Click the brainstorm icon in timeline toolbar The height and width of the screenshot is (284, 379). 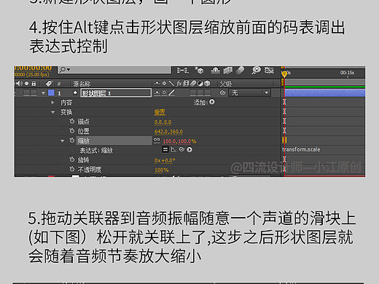point(256,71)
